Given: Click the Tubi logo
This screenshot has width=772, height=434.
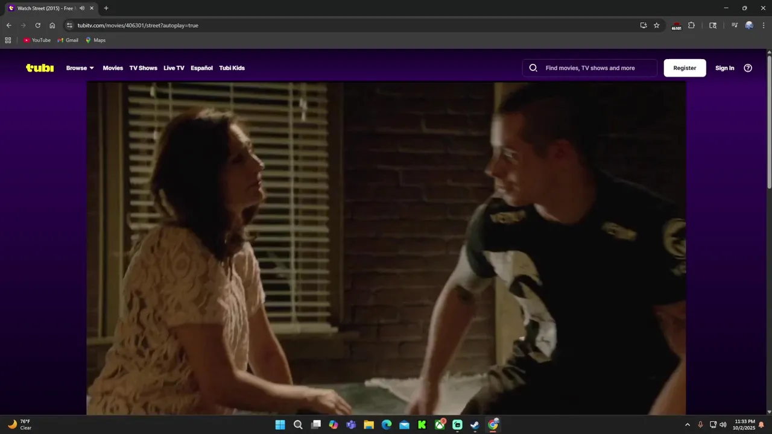Looking at the screenshot, I should point(40,68).
